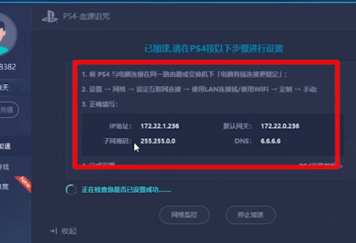356x243 pixels.
Task: Open the 加速 sidebar tab
Action: (x=5, y=146)
